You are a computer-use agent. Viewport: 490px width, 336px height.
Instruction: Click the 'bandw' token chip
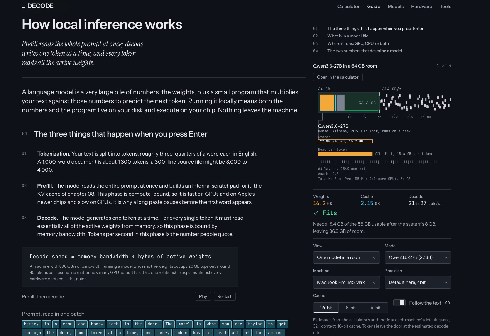pos(97,324)
